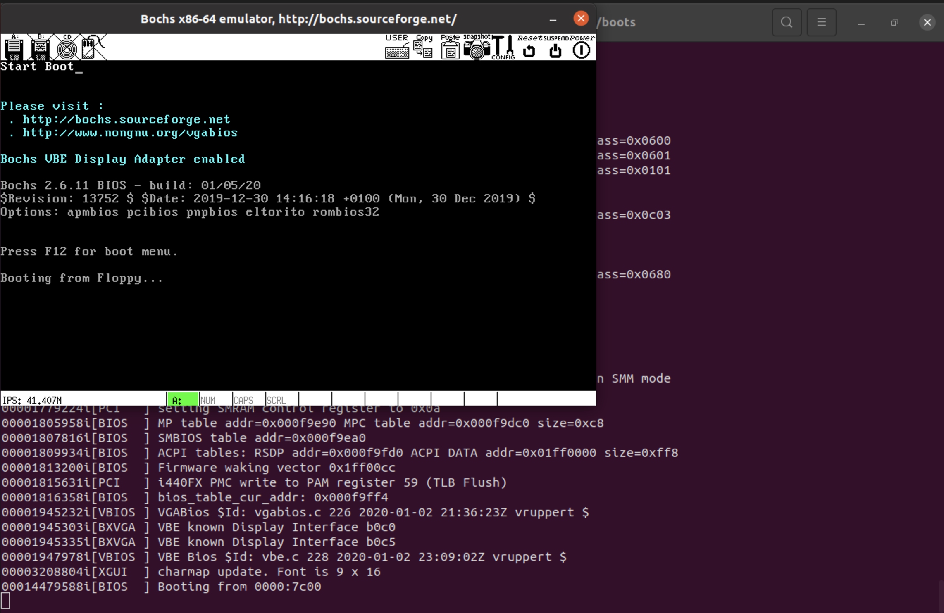Click the SCRL lock status indicator
The height and width of the screenshot is (613, 944).
pos(281,399)
